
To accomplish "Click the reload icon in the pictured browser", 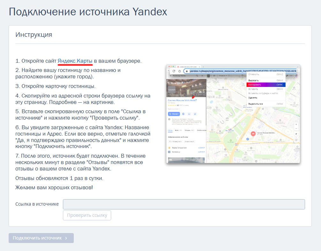I will pos(174,71).
